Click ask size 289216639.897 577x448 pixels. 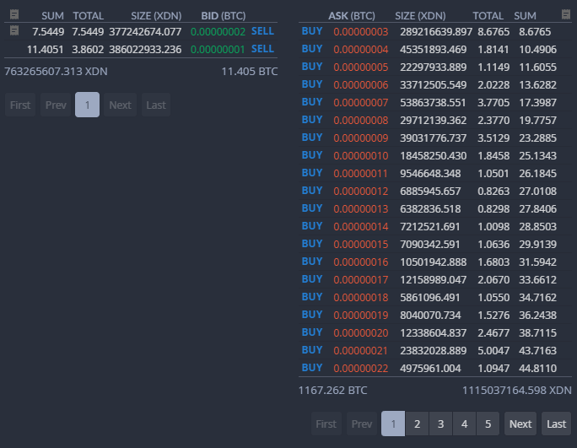pos(436,32)
